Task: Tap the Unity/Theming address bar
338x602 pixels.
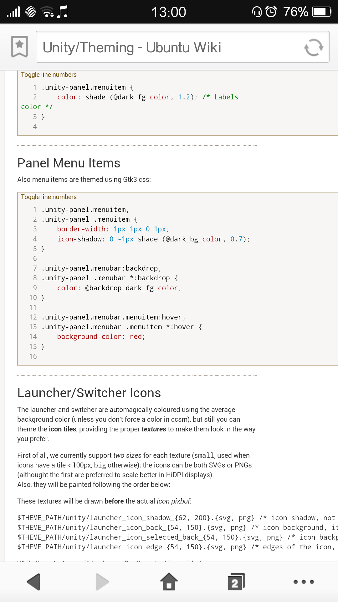Action: coord(169,47)
